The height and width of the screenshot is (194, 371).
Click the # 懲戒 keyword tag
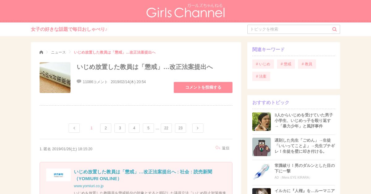286,64
